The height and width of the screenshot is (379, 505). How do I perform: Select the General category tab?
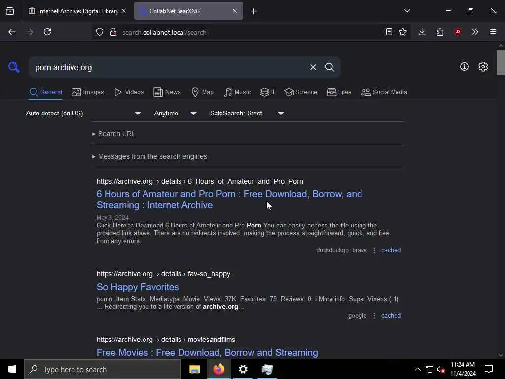tap(45, 92)
